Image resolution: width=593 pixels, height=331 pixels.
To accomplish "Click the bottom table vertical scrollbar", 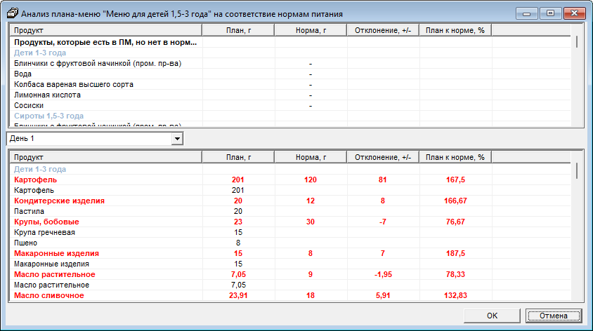I will point(578,231).
